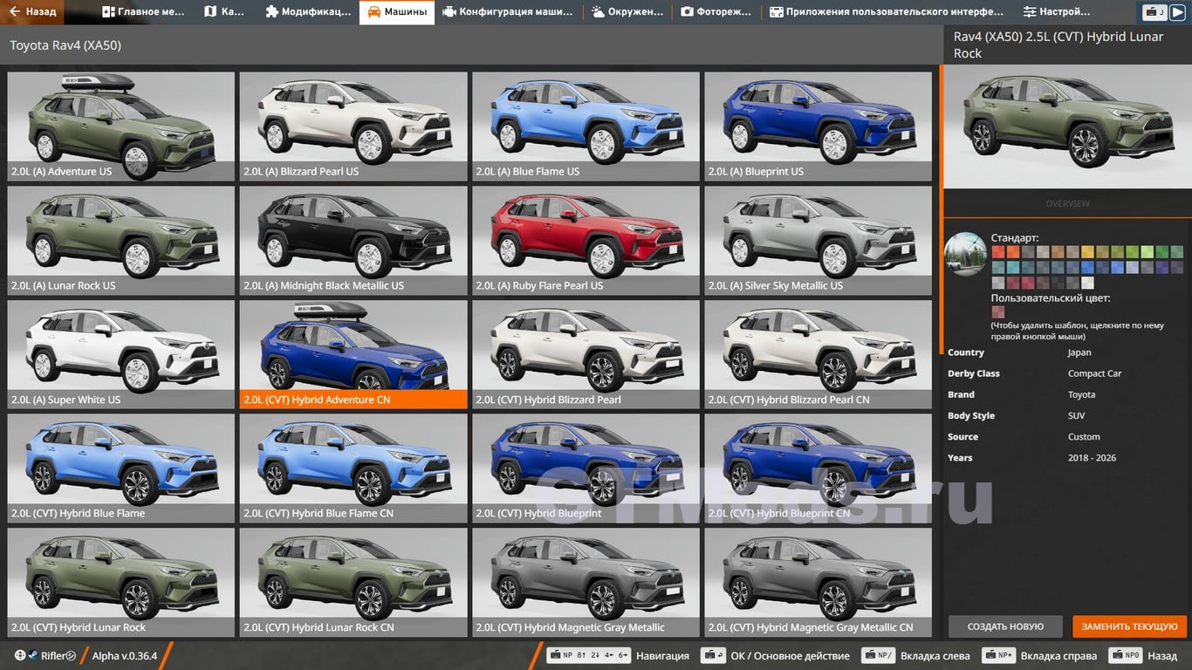This screenshot has width=1192, height=670.
Task: Pick the first red standard color swatch
Action: point(998,252)
